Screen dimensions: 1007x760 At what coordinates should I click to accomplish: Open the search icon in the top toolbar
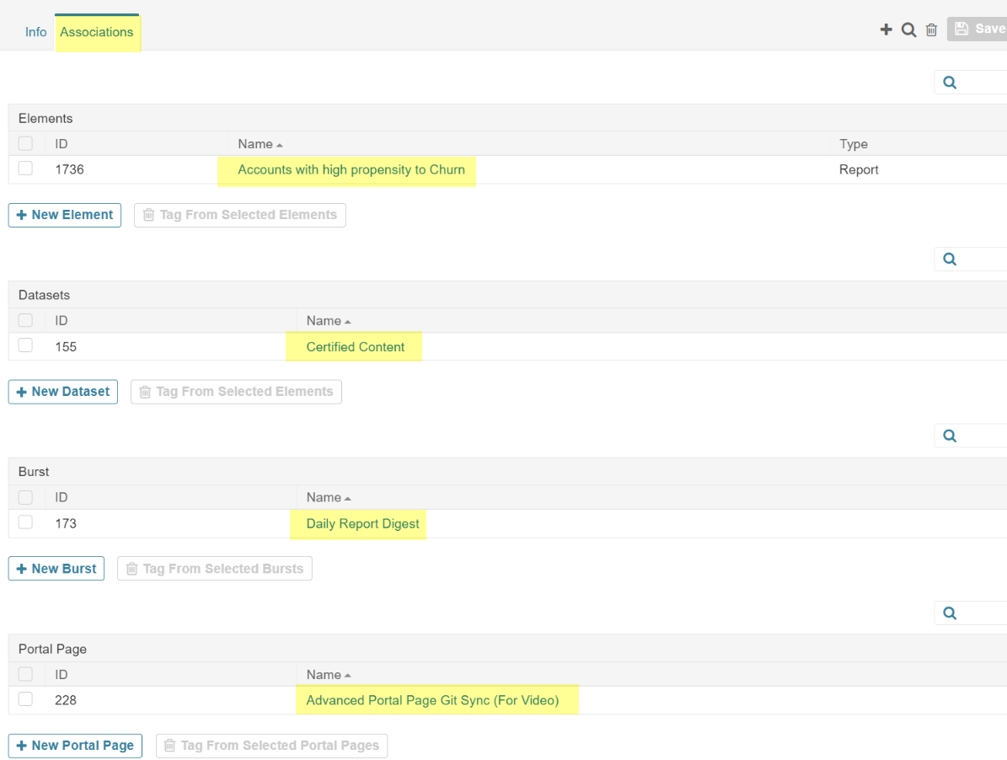908,29
